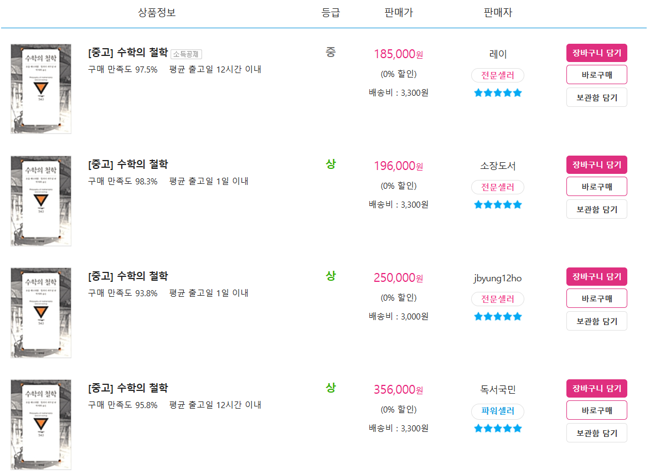
Task: Click the star rating under 독서국민
Action: [x=497, y=429]
